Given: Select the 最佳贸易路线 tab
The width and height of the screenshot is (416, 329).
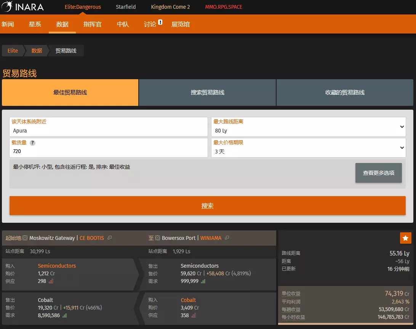Looking at the screenshot, I should (70, 93).
